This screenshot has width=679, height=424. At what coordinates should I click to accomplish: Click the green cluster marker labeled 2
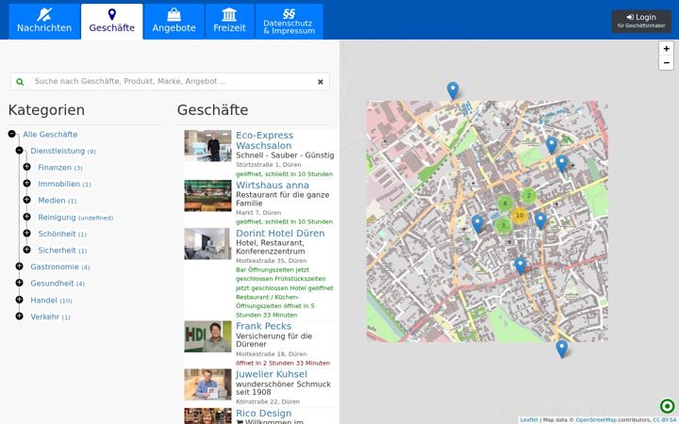click(x=529, y=196)
